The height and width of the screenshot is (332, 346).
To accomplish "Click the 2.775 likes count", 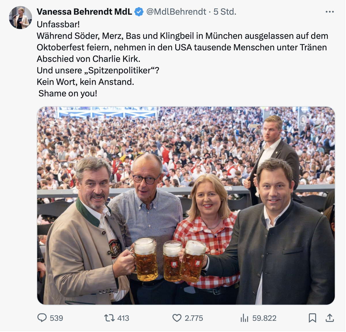I will [x=194, y=318].
